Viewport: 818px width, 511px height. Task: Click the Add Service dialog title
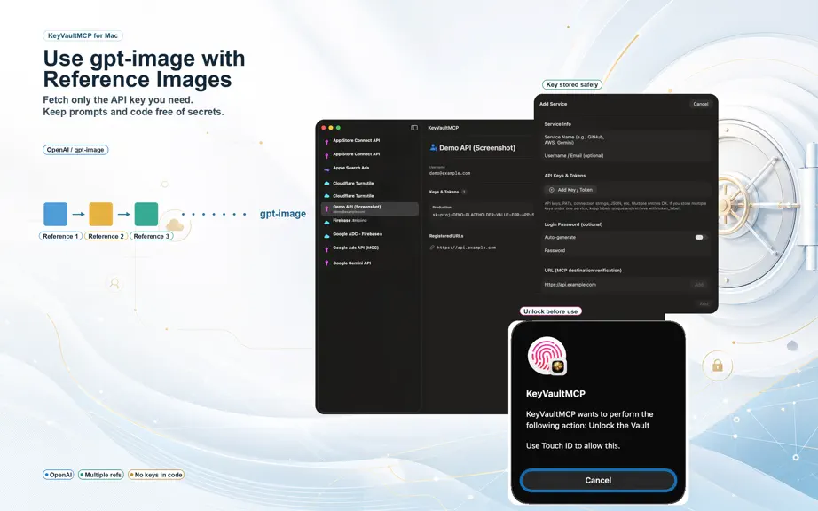tap(553, 104)
